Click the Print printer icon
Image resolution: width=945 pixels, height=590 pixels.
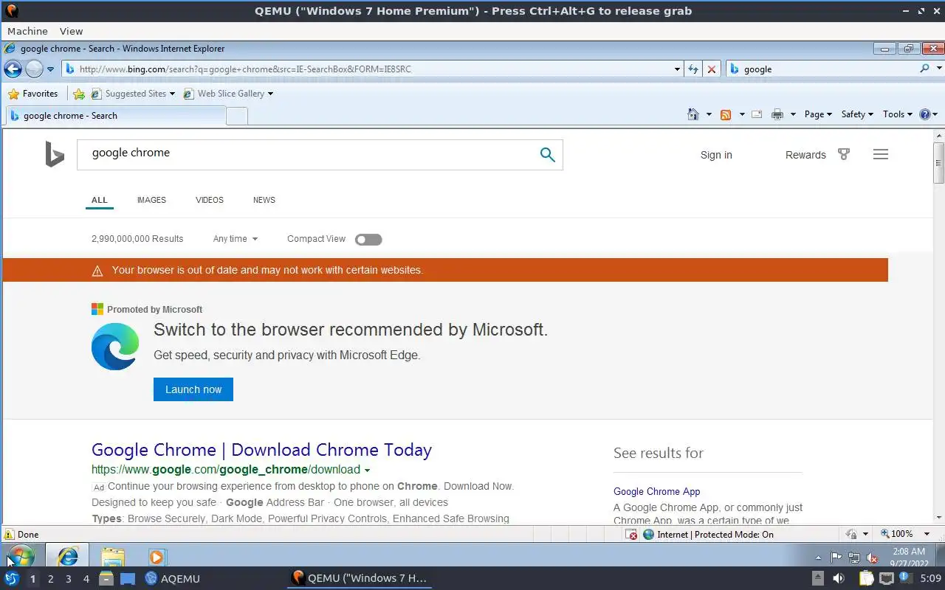777,114
